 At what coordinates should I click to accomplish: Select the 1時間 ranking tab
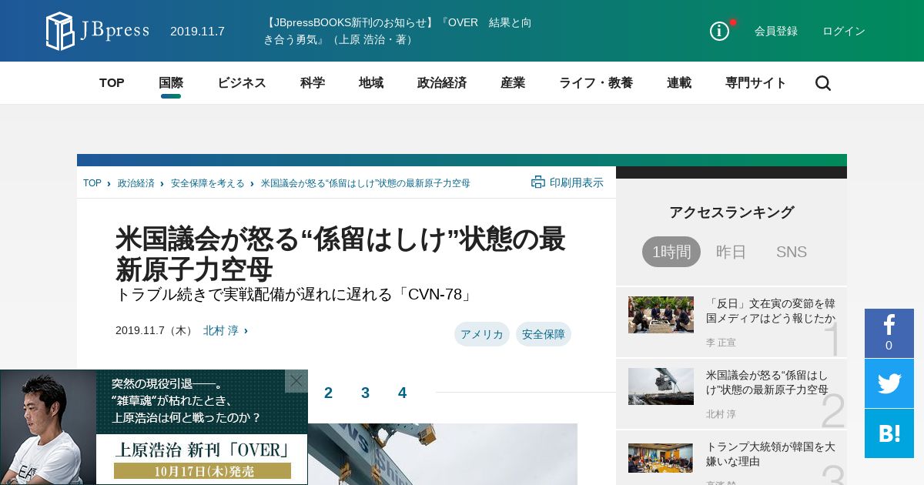click(x=671, y=252)
